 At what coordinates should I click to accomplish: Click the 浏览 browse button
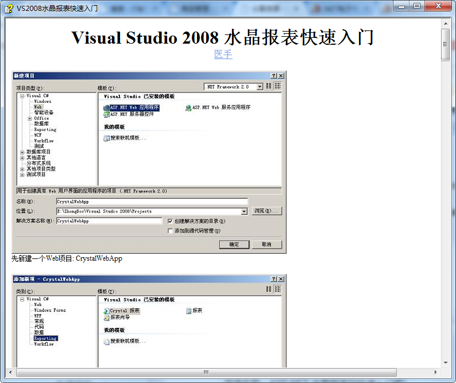click(x=266, y=211)
